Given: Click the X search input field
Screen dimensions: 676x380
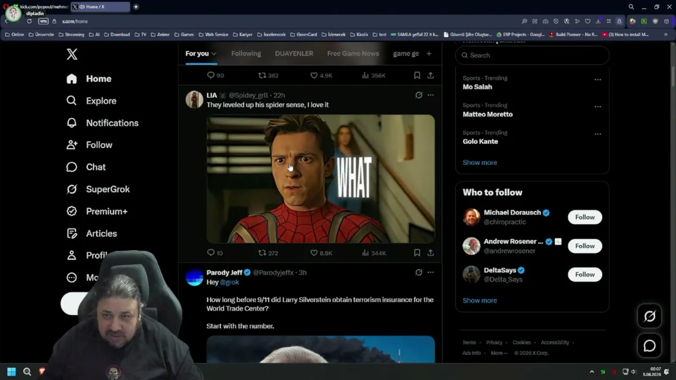Looking at the screenshot, I should coord(532,55).
